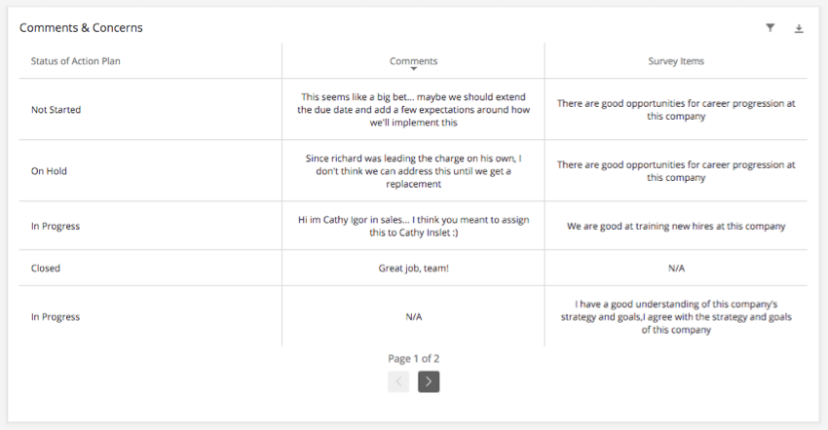Image resolution: width=828 pixels, height=430 pixels.
Task: Toggle sort arrow under Comments header
Action: coord(414,69)
